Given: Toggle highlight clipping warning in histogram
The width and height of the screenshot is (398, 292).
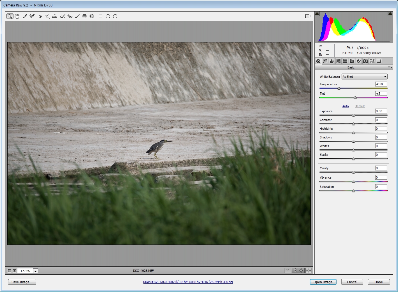Looking at the screenshot, I should tap(390, 14).
